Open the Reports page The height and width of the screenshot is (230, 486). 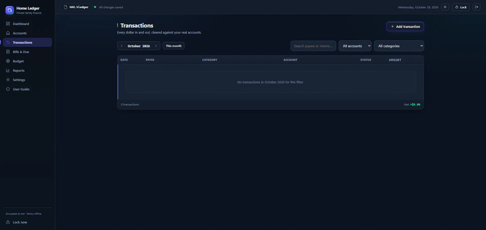[x=27, y=70]
